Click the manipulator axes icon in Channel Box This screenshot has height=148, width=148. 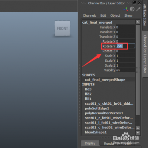pyautogui.click(x=126, y=9)
